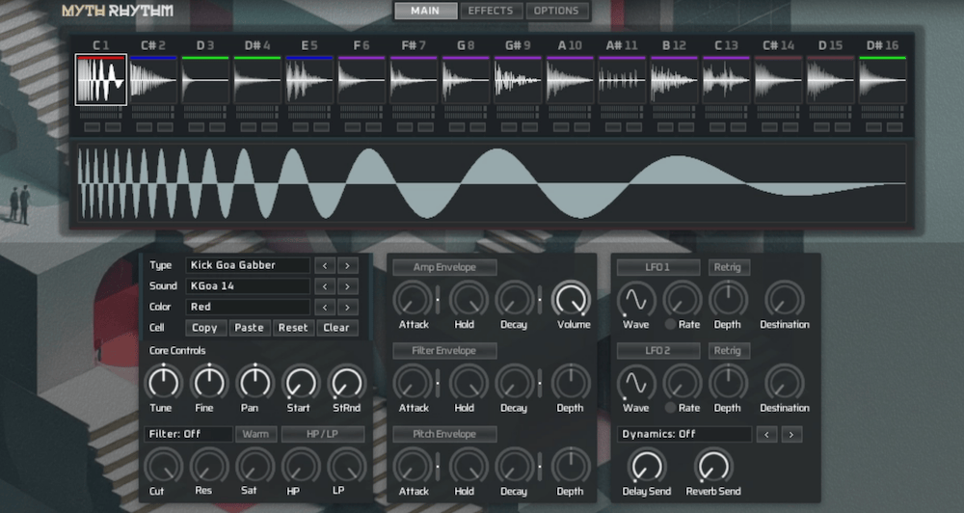Viewport: 964px width, 513px height.
Task: Open the Dynamics: Off selector
Action: [684, 434]
